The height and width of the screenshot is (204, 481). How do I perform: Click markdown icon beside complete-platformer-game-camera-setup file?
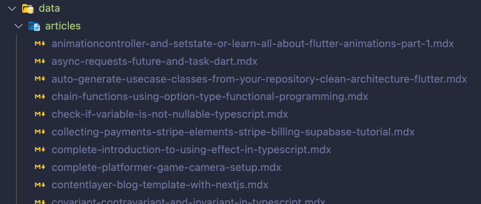point(40,167)
